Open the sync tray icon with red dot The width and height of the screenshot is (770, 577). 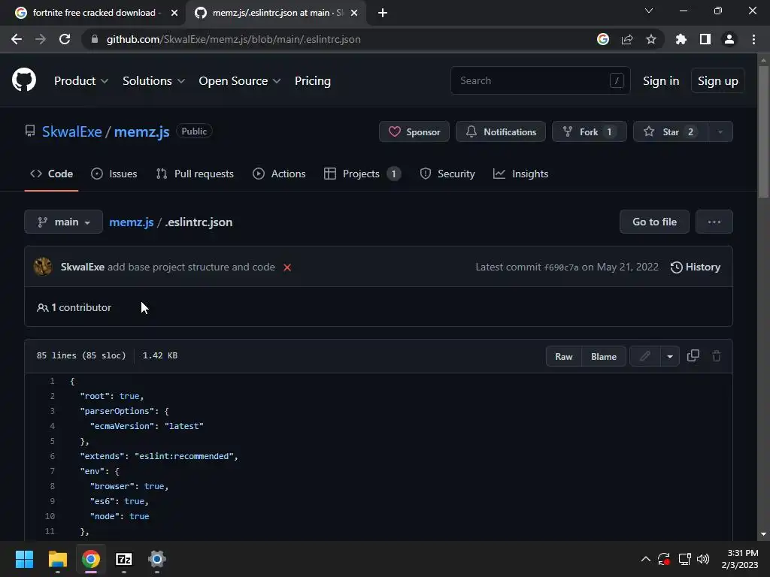pos(664,559)
